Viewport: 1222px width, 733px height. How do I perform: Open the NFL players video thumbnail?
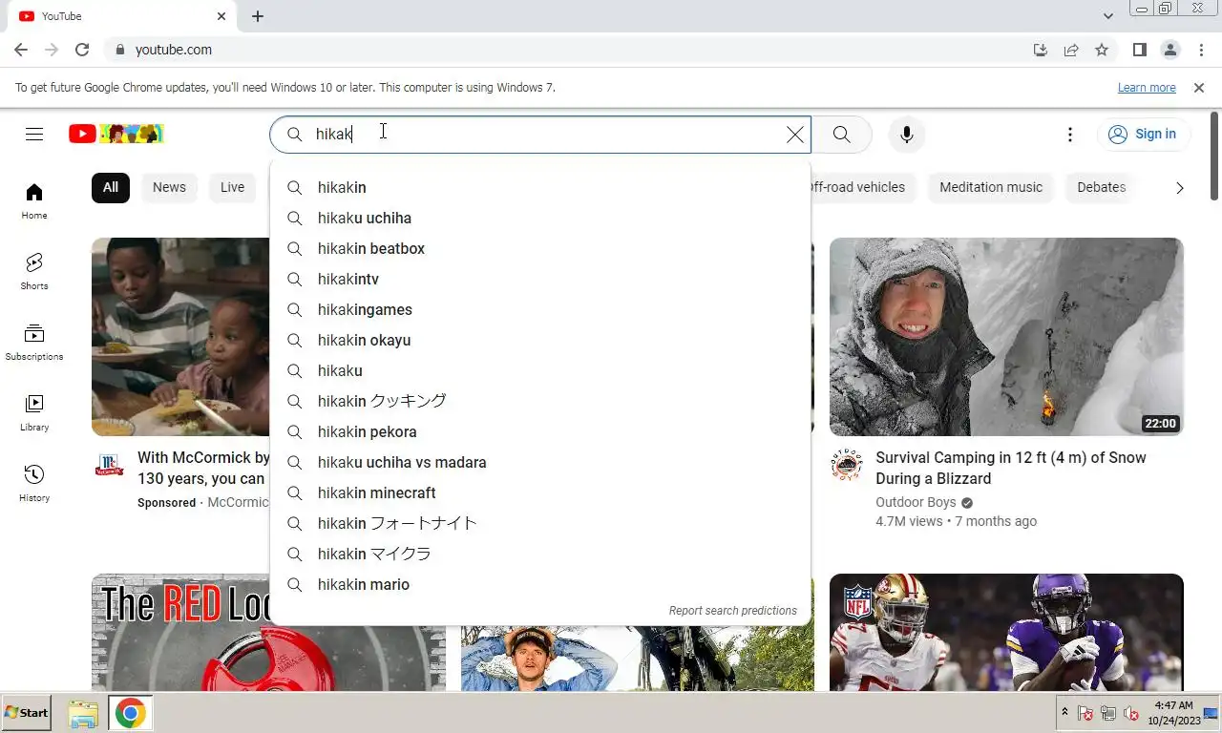[1006, 632]
